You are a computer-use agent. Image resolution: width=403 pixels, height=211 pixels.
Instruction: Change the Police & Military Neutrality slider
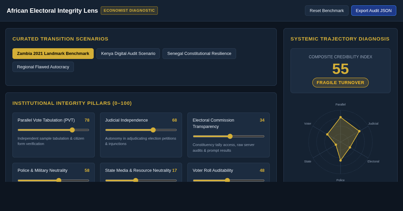[x=53, y=181]
